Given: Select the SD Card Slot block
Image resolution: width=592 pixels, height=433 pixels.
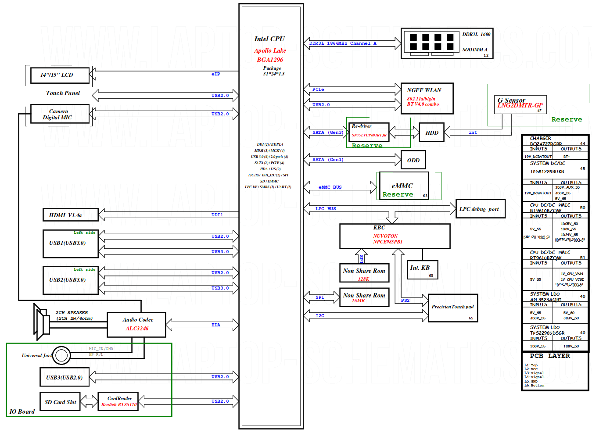Looking at the screenshot, I should coord(60,401).
